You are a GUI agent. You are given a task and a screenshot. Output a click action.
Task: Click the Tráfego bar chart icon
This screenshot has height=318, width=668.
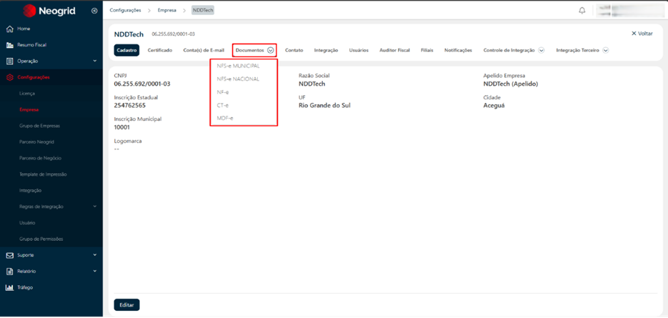[x=10, y=287]
